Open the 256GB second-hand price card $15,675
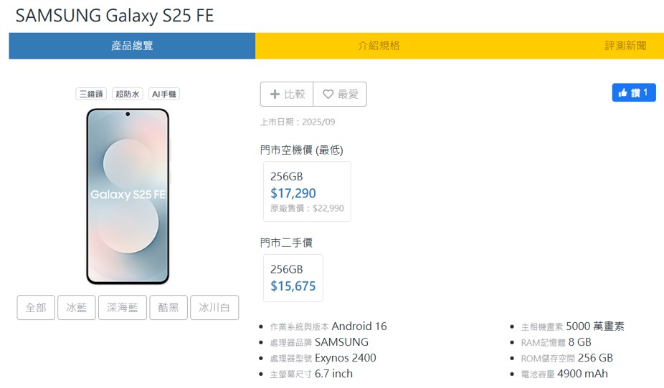This screenshot has height=388, width=664. tap(293, 278)
